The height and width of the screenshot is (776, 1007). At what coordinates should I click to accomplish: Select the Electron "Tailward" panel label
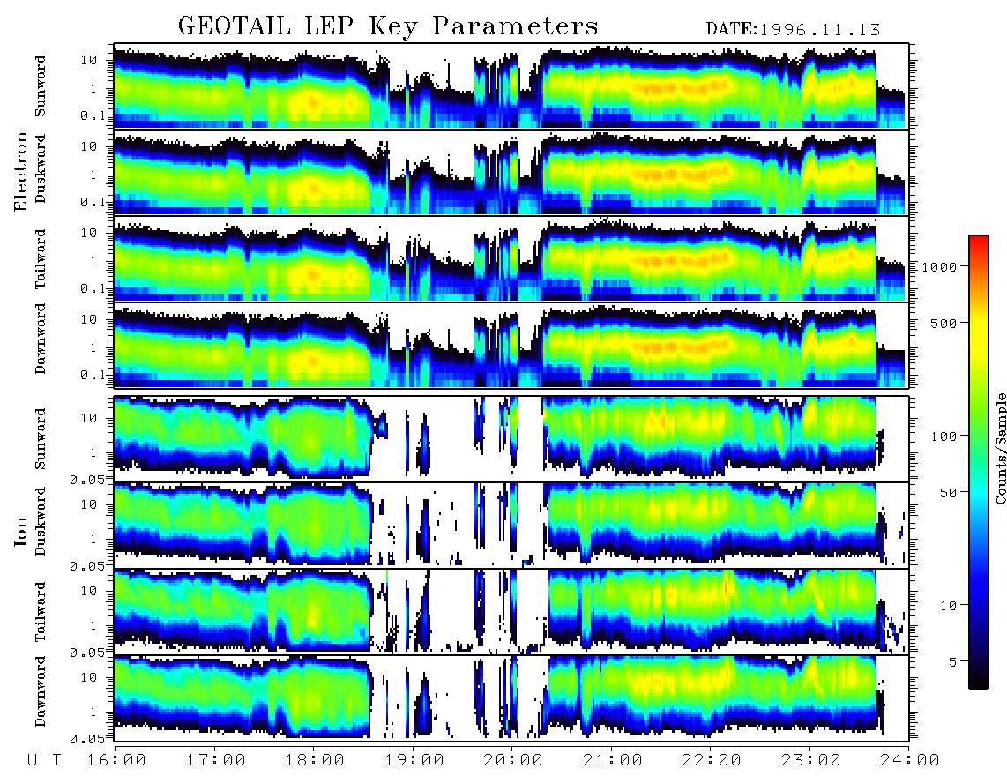pyautogui.click(x=41, y=259)
